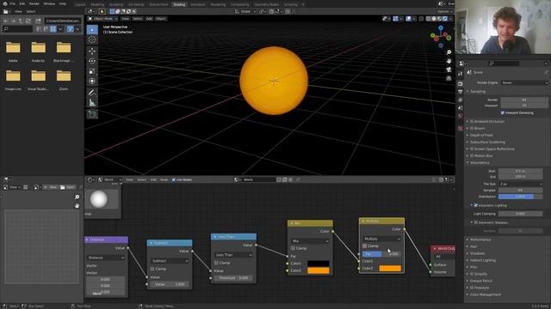Click the viewport zoom magnifier icon
Screen dimensions: 551x309
[449, 52]
